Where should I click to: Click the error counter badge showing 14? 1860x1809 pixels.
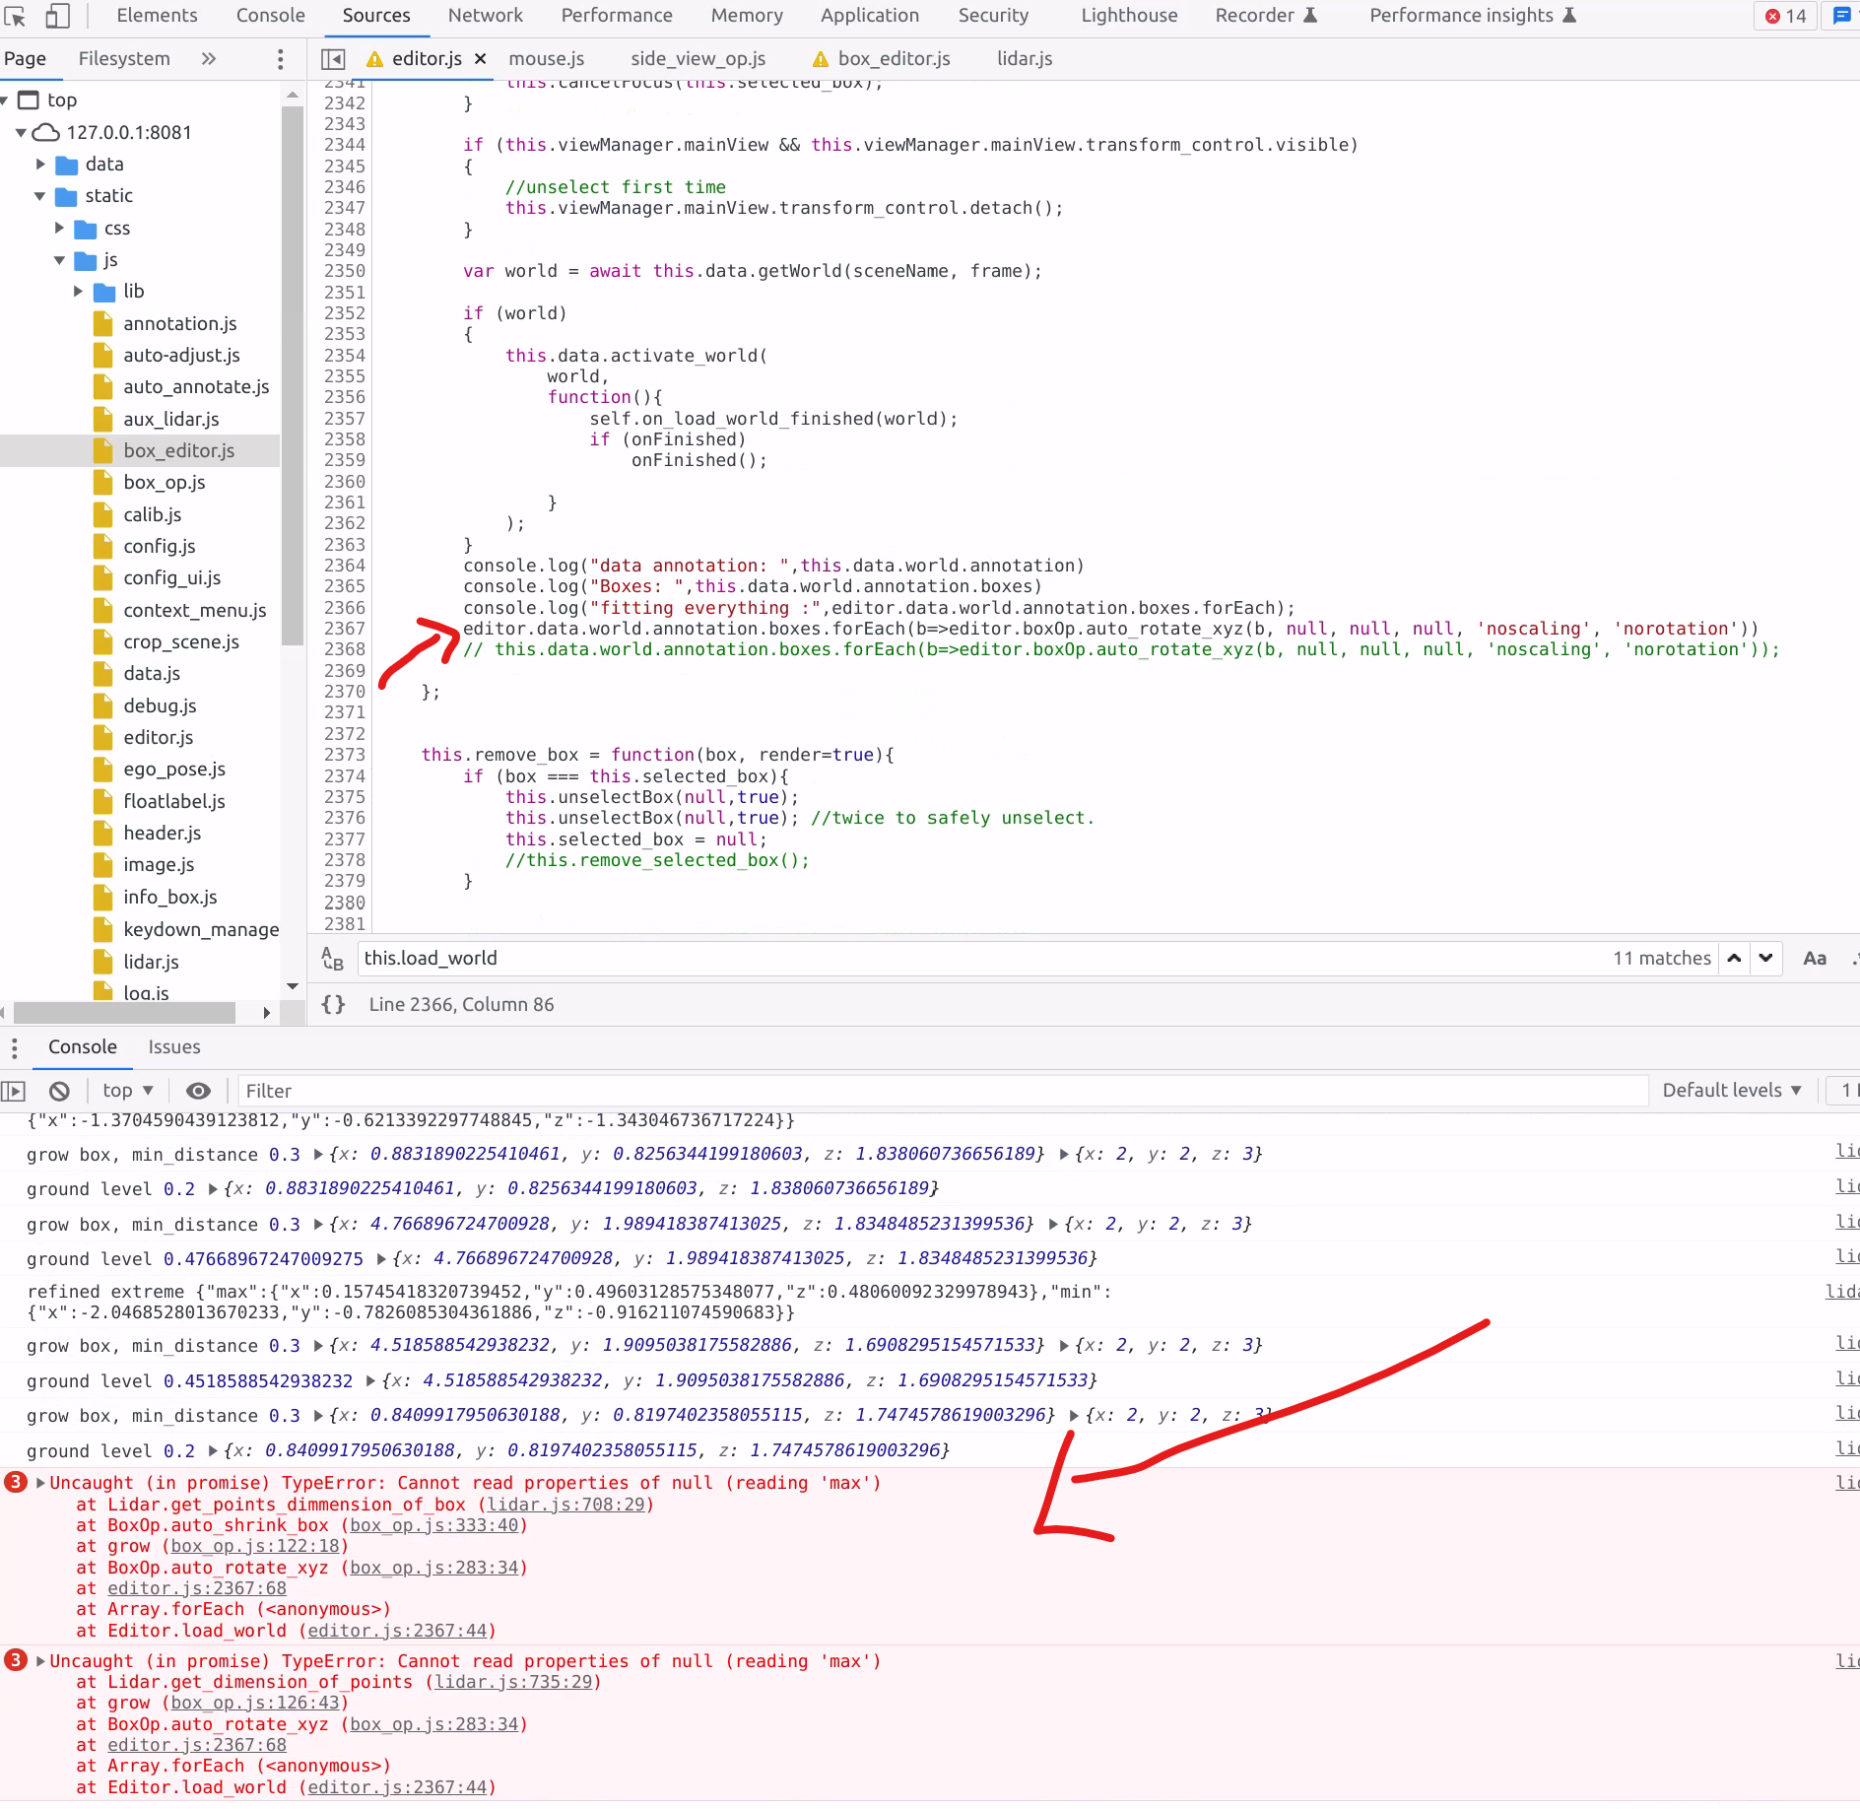(x=1783, y=16)
